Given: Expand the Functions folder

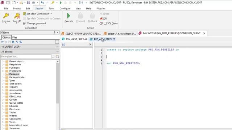Looking at the screenshot, I should [x=3, y=68].
